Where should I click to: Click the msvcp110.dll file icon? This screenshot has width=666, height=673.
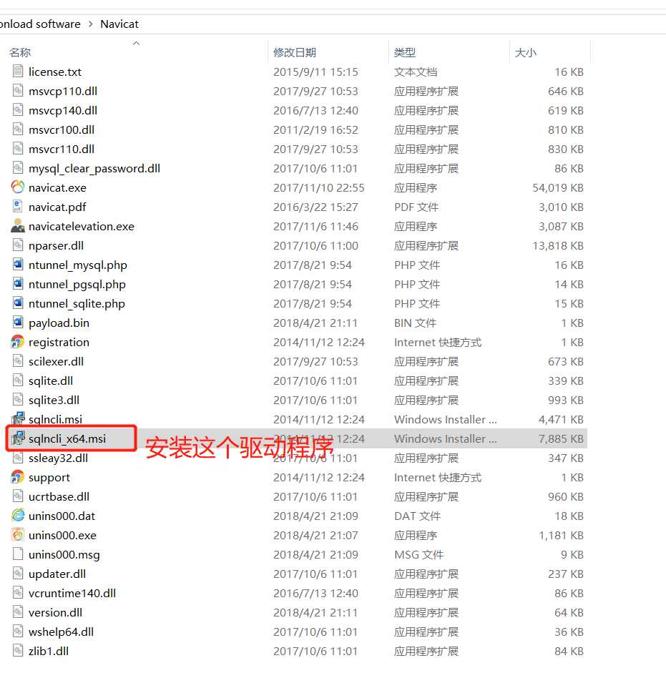18,90
